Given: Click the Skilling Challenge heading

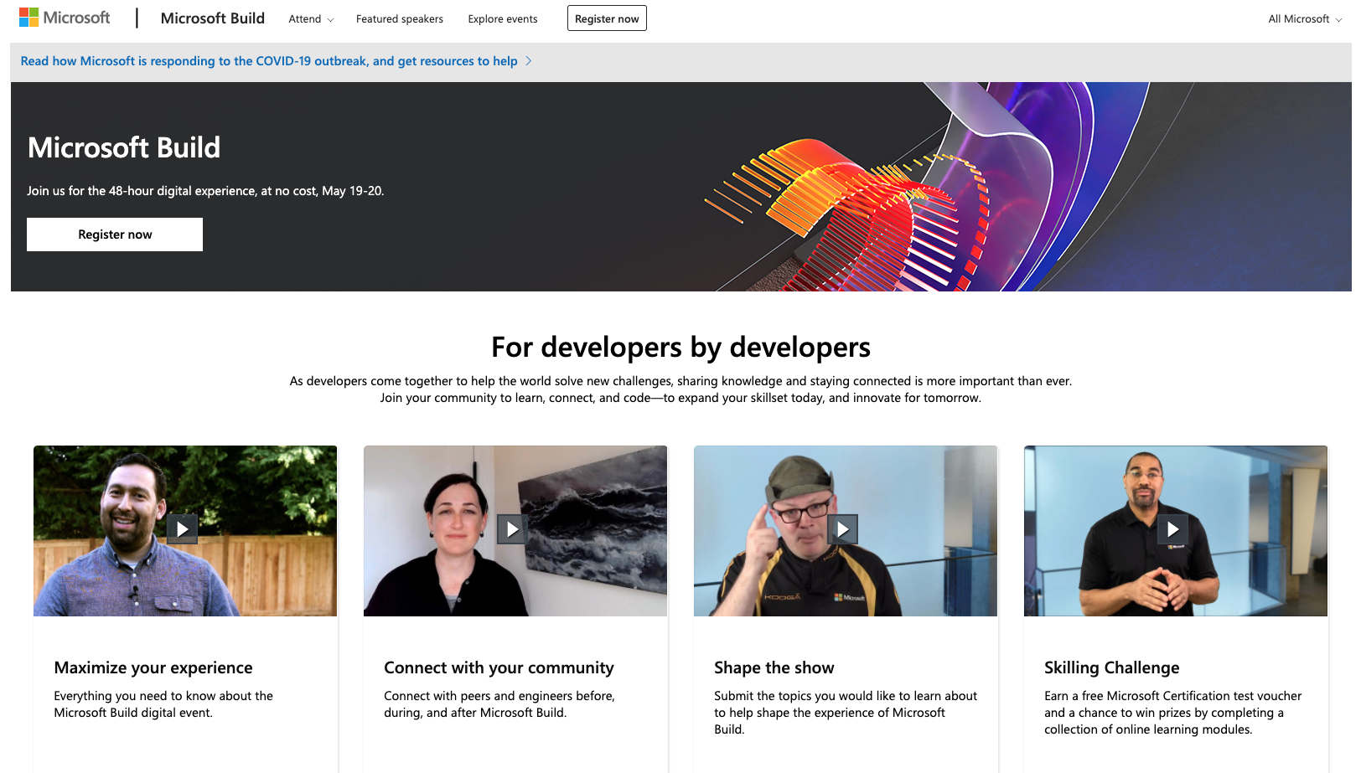Looking at the screenshot, I should click(1111, 667).
